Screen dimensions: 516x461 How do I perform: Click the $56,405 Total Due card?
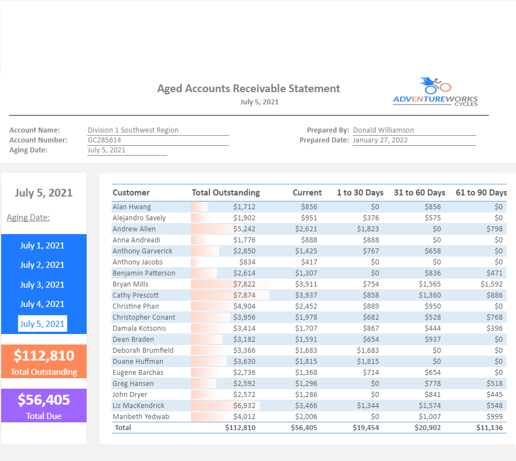[x=44, y=405]
